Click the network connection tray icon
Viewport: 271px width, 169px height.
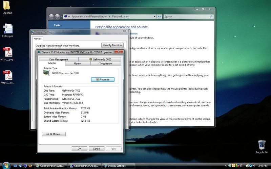(251, 166)
